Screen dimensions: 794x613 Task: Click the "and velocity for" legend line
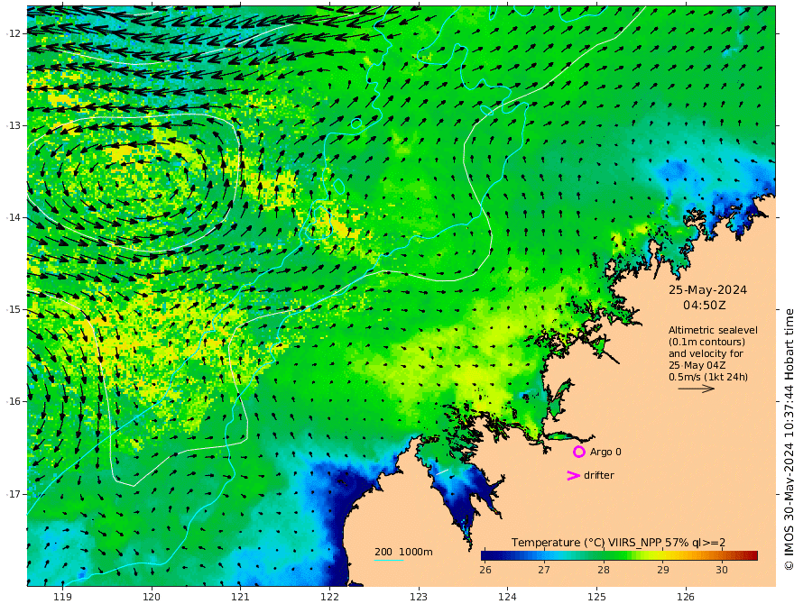click(706, 353)
